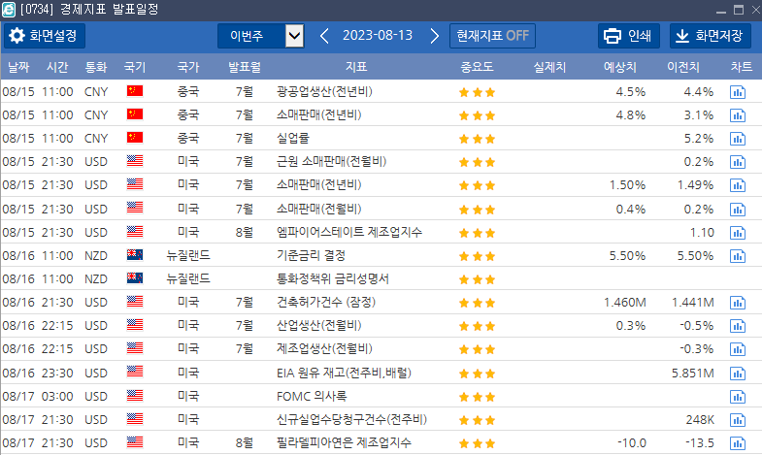The width and height of the screenshot is (762, 455).
Task: Click the 2023-08-13 date field
Action: pyautogui.click(x=377, y=36)
